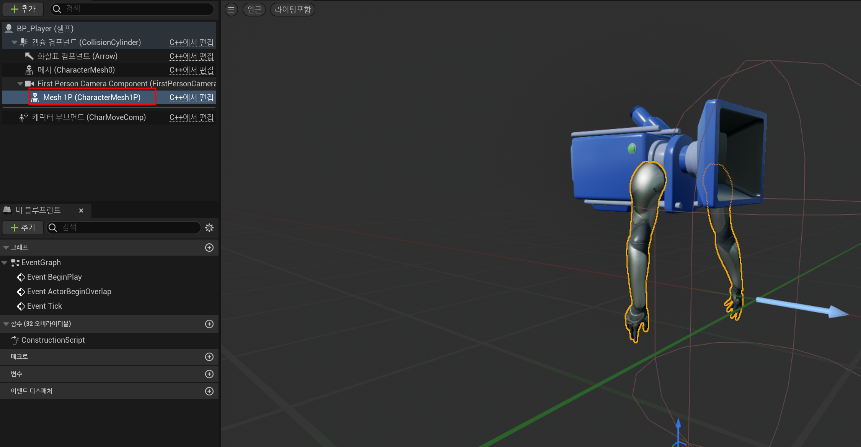Collapse the EventGraph tree node
The image size is (861, 447).
5,263
